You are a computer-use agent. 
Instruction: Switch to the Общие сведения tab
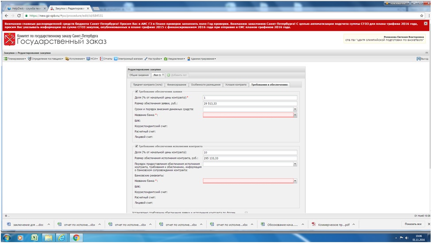point(139,75)
